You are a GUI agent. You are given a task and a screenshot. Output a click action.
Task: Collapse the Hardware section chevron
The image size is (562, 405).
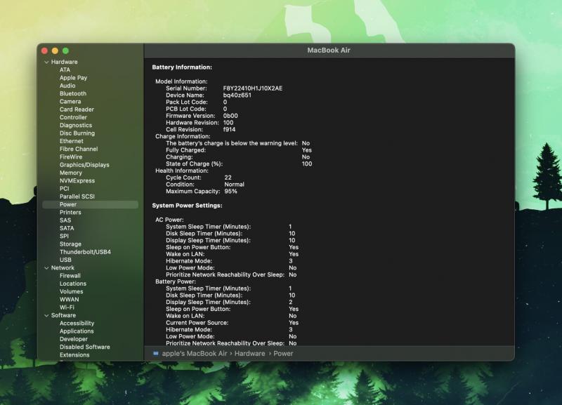click(46, 62)
